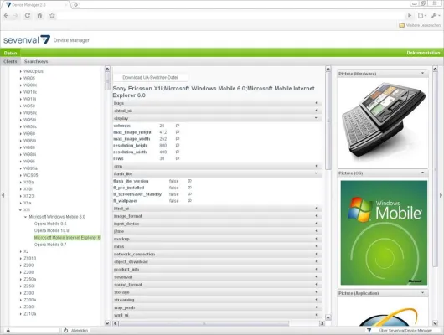Open the Daten menu
444x335 pixels.
tap(11, 53)
